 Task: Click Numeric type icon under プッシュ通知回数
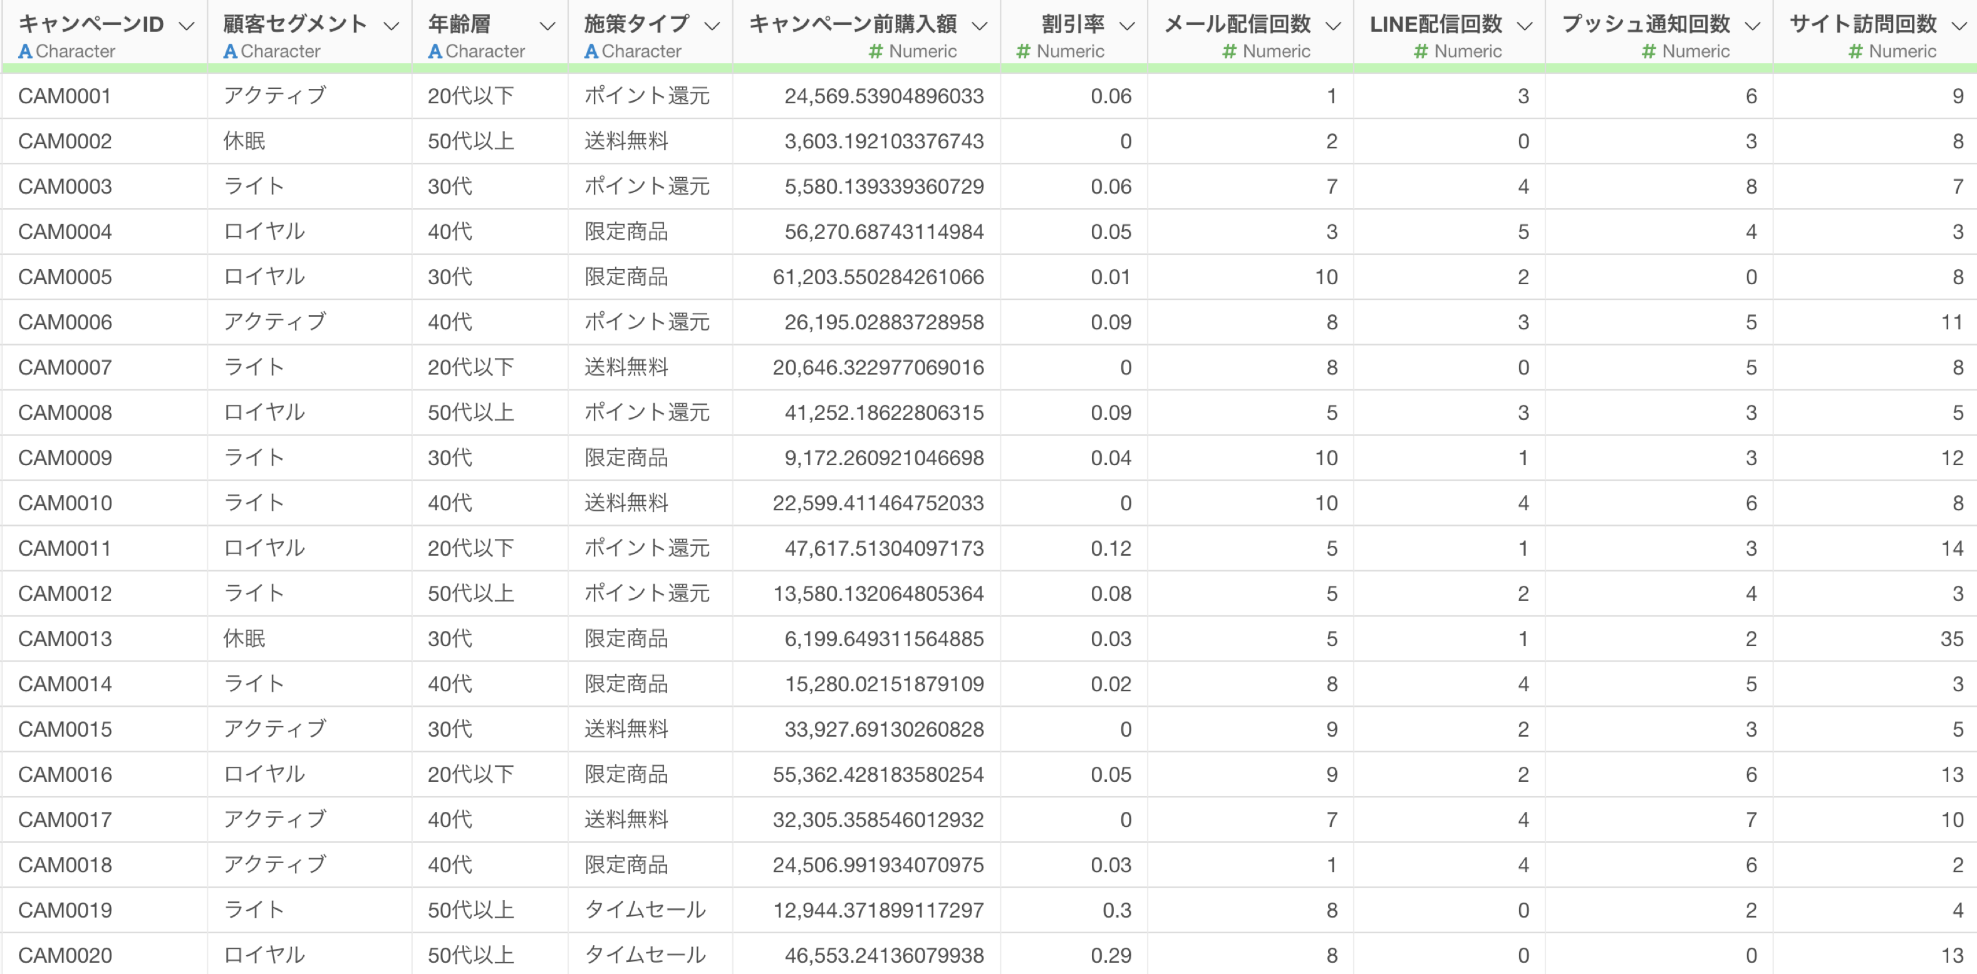(x=1649, y=51)
